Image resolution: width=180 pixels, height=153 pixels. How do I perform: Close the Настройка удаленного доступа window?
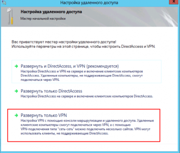click(174, 2)
